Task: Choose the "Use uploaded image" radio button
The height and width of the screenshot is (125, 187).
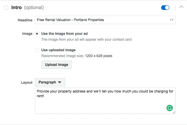Action: click(x=37, y=50)
